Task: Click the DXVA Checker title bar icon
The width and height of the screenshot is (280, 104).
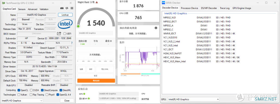Action: tap(163, 3)
